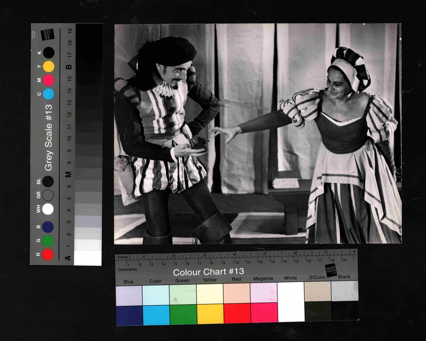Screen dimensions: 426x341
Task: Pick the red circle labeled R
Action: click(48, 254)
